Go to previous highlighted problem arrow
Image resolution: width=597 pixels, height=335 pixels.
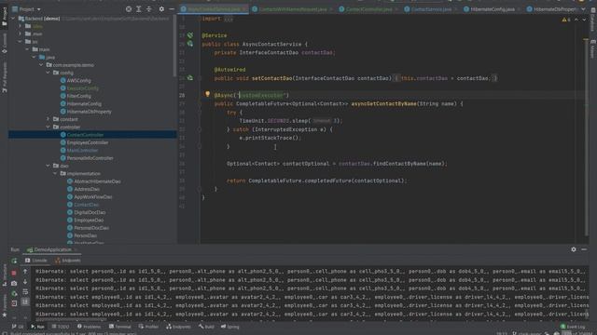click(576, 20)
